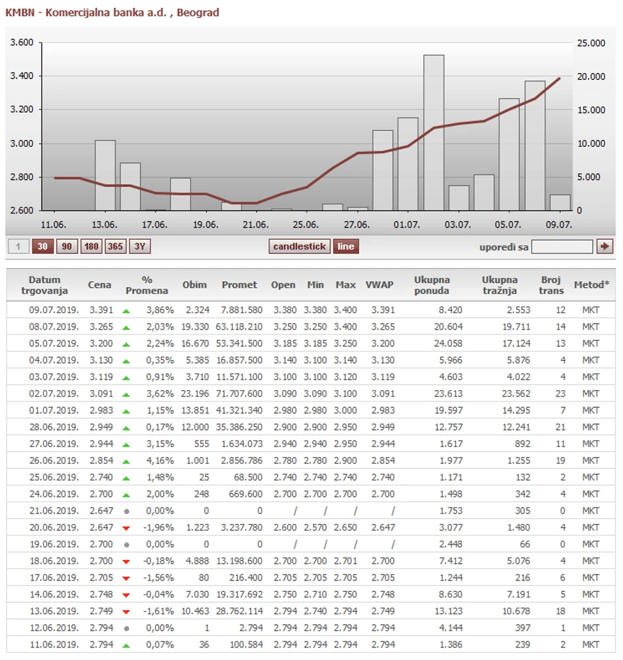Viewport: 623px width, 660px height.
Task: Select the 1 day period button
Action: tap(18, 247)
